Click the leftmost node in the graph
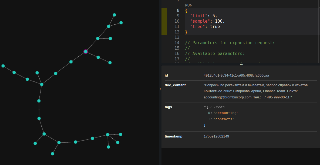The width and height of the screenshot is (320, 165). click(3, 66)
